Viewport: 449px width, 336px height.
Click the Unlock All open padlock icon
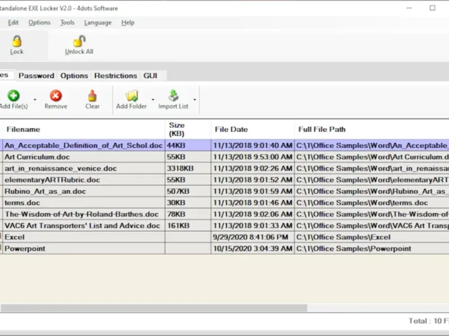(79, 41)
